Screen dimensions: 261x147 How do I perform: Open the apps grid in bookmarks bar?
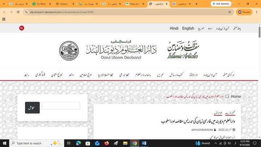pyautogui.click(x=4, y=19)
